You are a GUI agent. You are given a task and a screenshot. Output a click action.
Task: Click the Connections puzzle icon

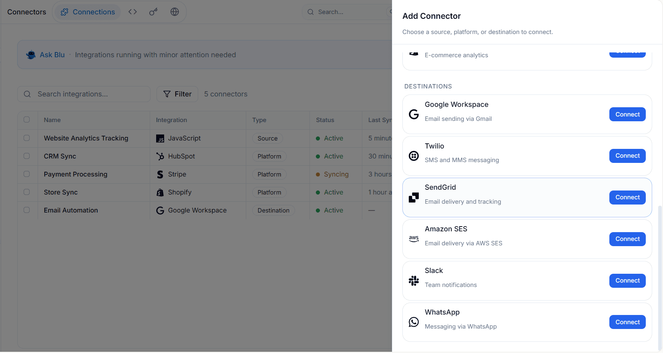[64, 12]
